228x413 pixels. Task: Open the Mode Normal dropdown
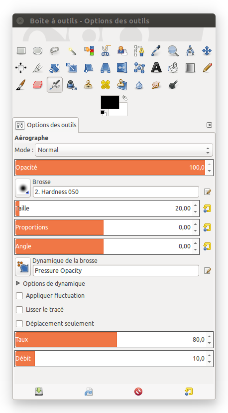coord(124,150)
